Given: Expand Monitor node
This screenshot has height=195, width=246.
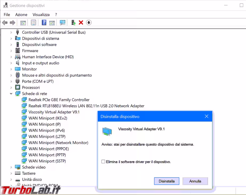Looking at the screenshot, I should pyautogui.click(x=11, y=69).
